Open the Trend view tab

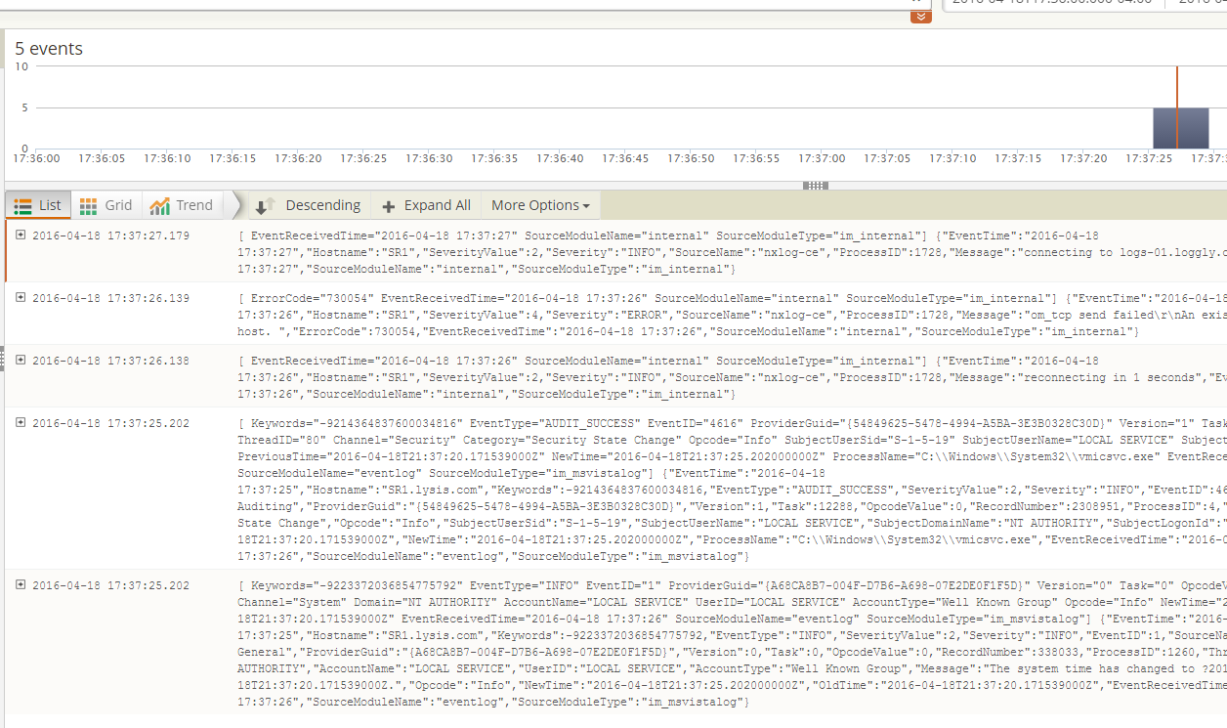[x=182, y=205]
